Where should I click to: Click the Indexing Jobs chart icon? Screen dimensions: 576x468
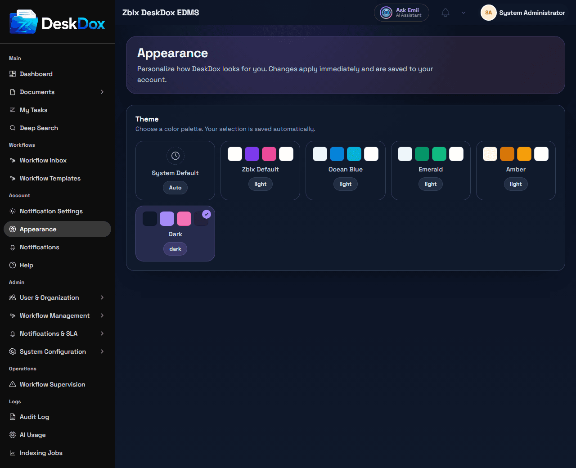click(x=13, y=453)
